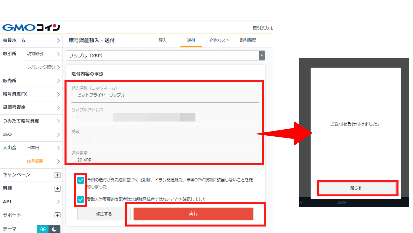Switch to light theme sun icon

coord(43,229)
